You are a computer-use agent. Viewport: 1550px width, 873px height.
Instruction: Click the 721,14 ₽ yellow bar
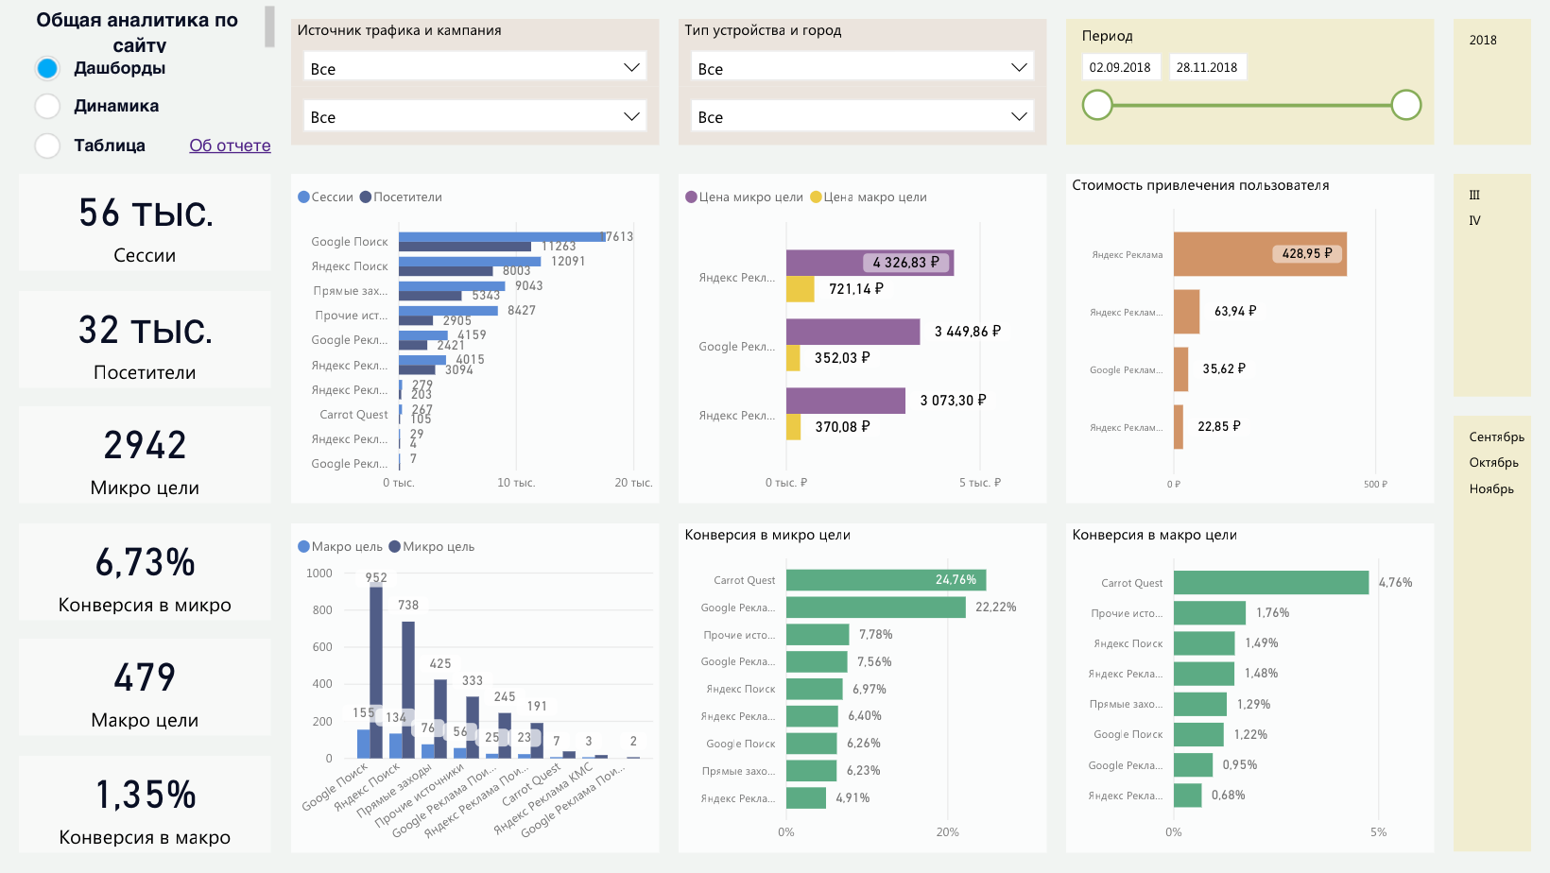click(800, 289)
